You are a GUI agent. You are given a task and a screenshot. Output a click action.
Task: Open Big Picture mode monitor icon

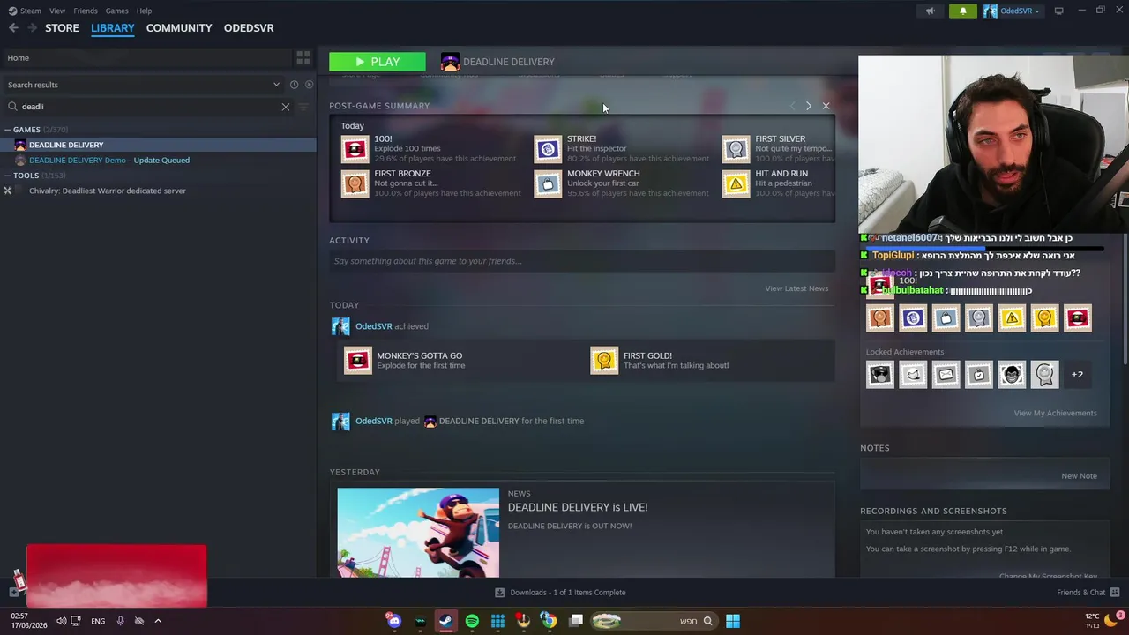click(1058, 11)
